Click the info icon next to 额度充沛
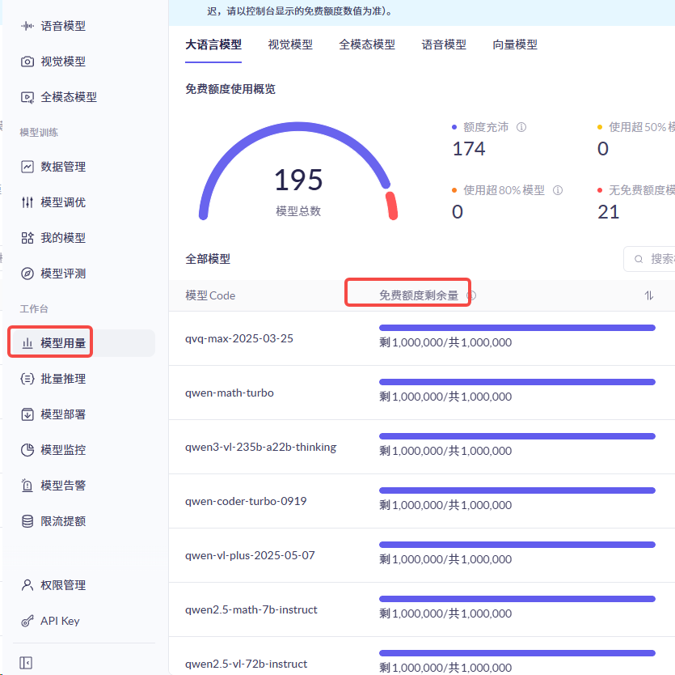 pyautogui.click(x=521, y=127)
